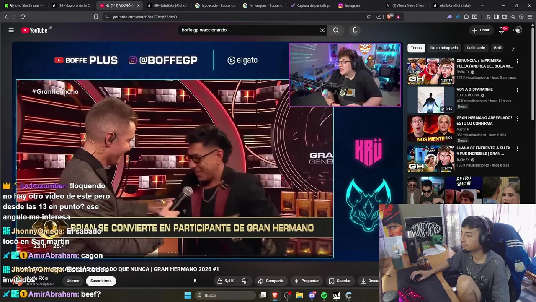
Task: Open the Brave Rewards triangle icon
Action: (x=398, y=17)
